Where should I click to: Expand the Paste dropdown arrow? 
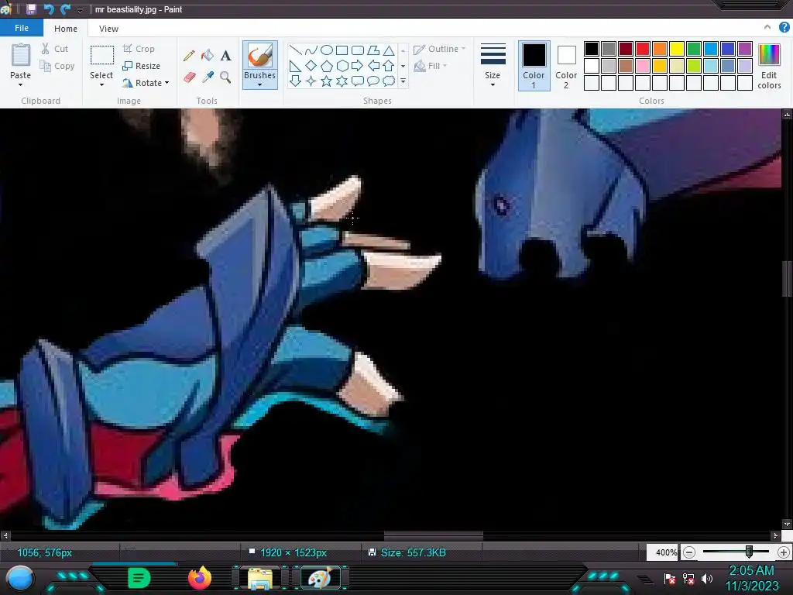pyautogui.click(x=21, y=84)
